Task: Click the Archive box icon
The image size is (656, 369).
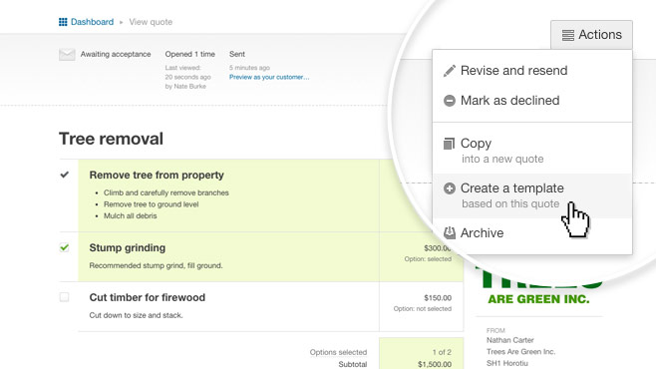Action: click(x=450, y=233)
